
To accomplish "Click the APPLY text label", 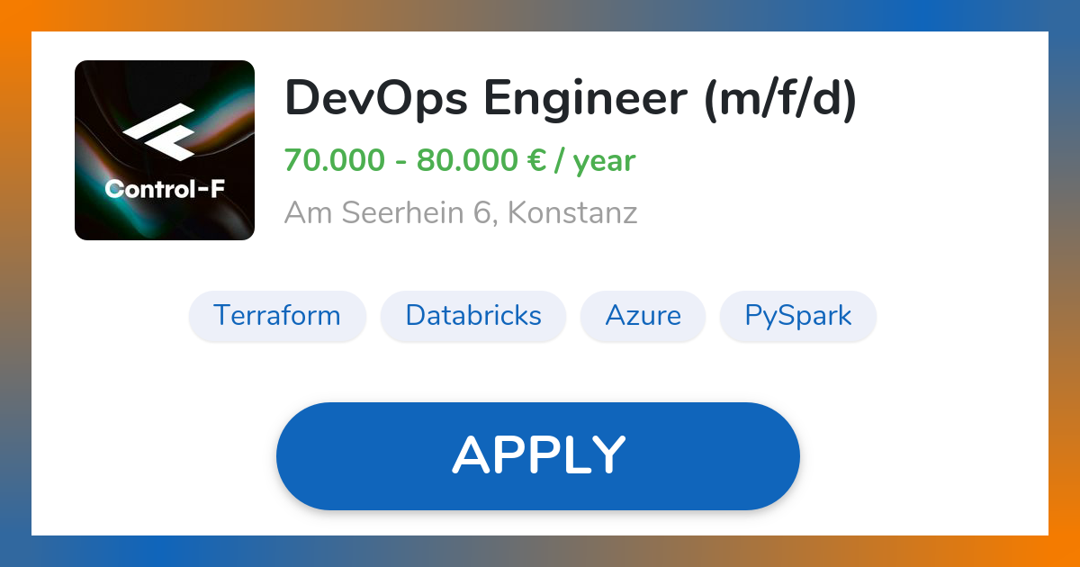I will [x=538, y=455].
